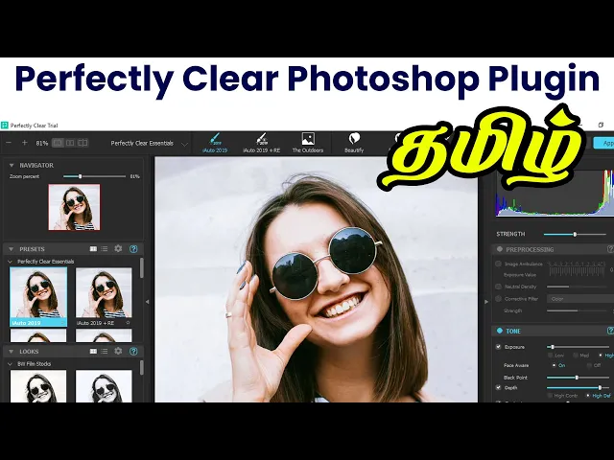Click the Looks list scrollbar
The image size is (614, 460).
click(x=141, y=368)
